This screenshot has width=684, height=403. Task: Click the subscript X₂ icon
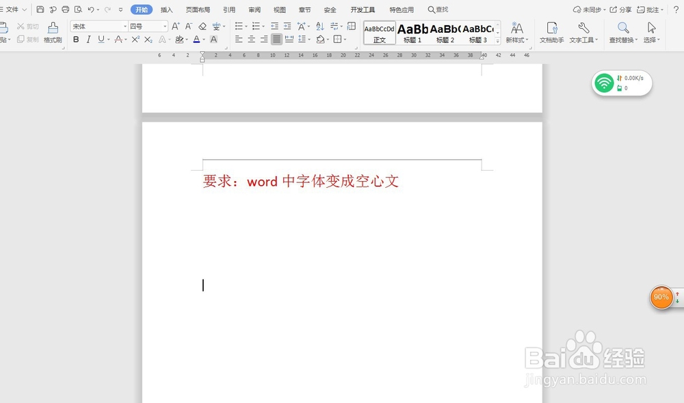coord(148,40)
